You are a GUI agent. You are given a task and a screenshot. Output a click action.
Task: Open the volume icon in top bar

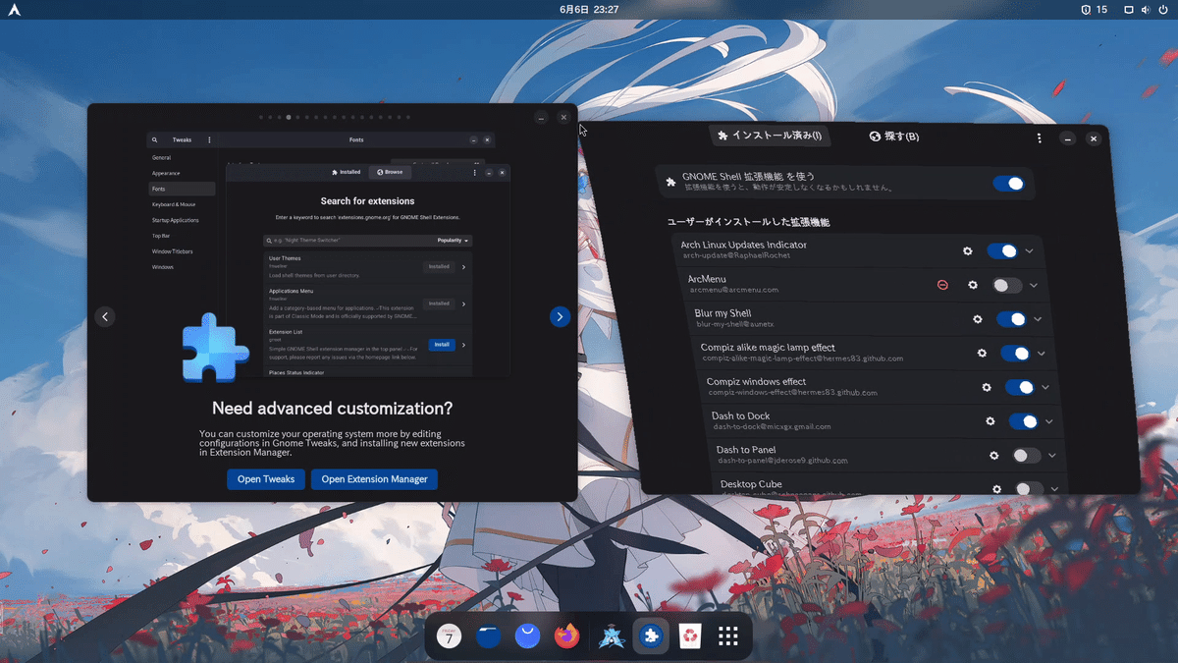[1145, 10]
